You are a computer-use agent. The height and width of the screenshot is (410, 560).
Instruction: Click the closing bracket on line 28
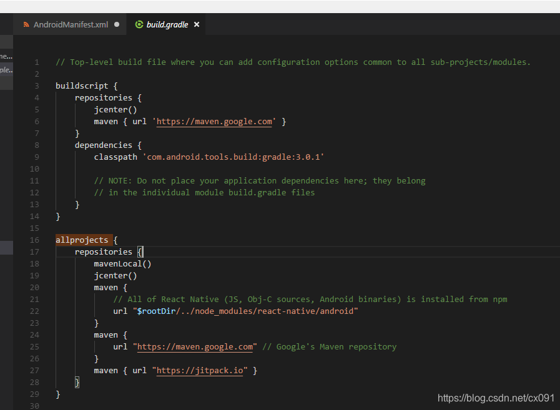click(x=77, y=383)
